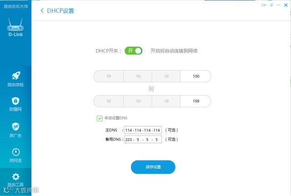This screenshot has width=291, height=196.
Task: Click the DHCP设置 page title
Action: coord(60,10)
